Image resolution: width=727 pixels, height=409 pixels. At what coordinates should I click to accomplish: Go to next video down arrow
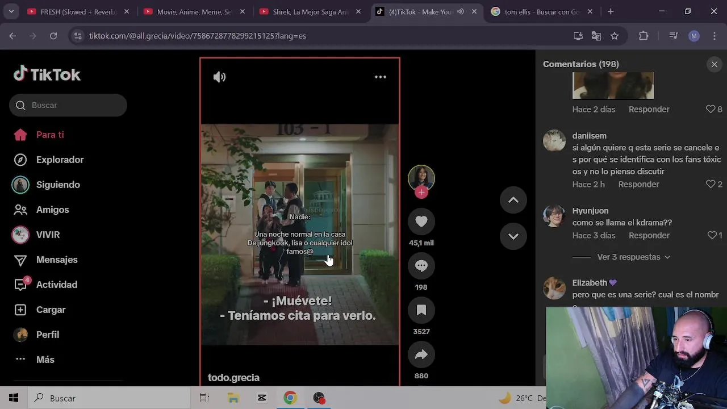513,236
